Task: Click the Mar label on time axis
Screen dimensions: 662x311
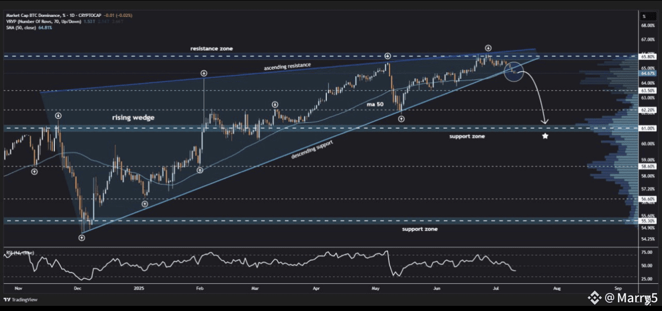Action: click(x=255, y=288)
